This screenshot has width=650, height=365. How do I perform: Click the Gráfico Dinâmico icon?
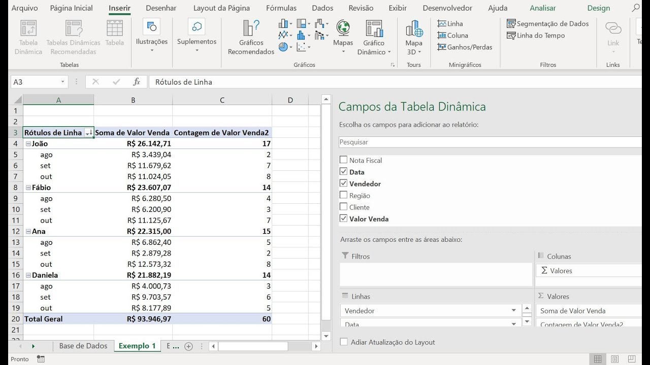(x=374, y=28)
